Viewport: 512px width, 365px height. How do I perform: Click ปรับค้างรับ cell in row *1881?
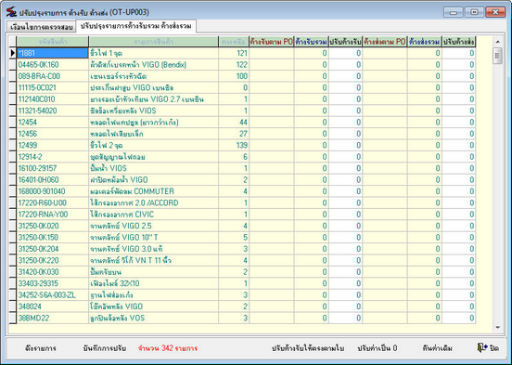click(345, 53)
